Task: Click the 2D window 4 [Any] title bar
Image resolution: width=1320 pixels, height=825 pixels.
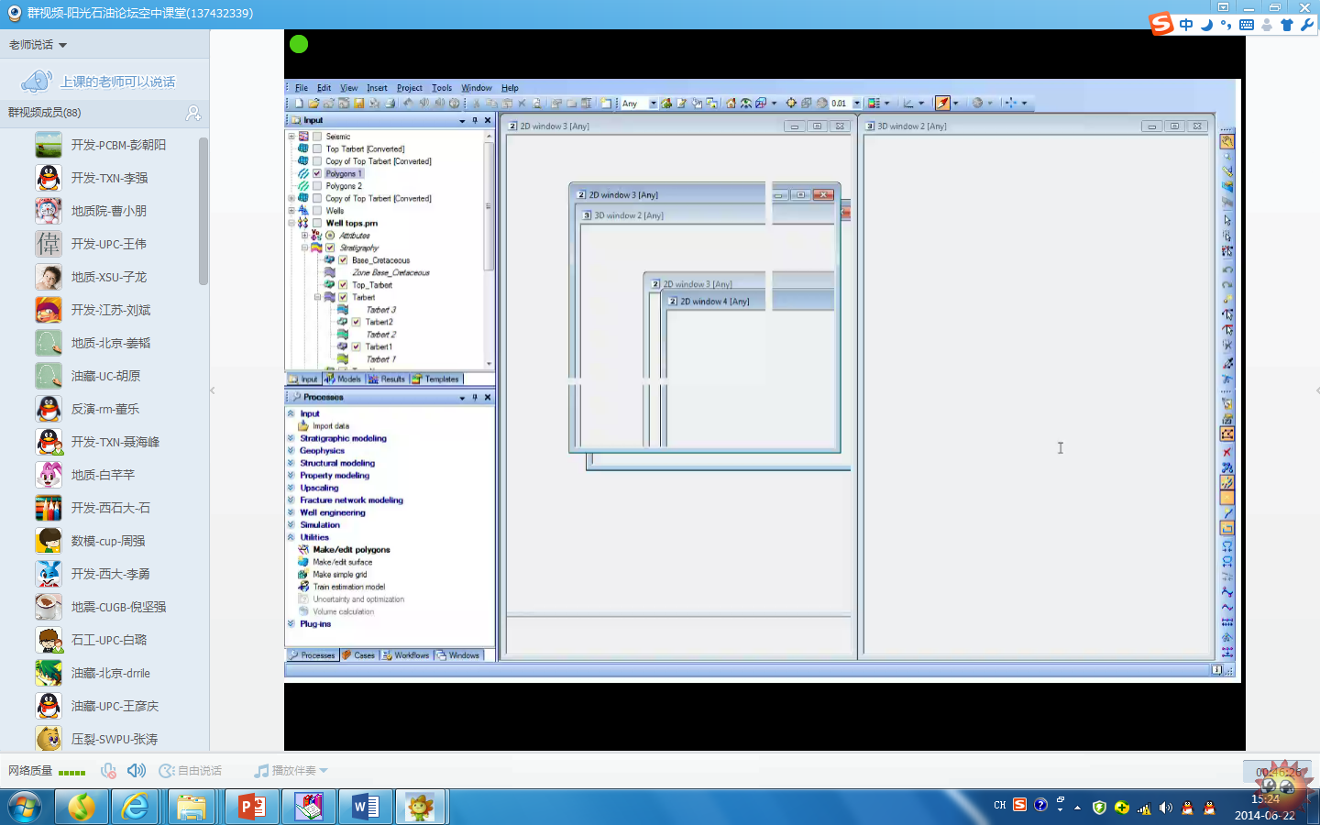Action: coord(750,302)
